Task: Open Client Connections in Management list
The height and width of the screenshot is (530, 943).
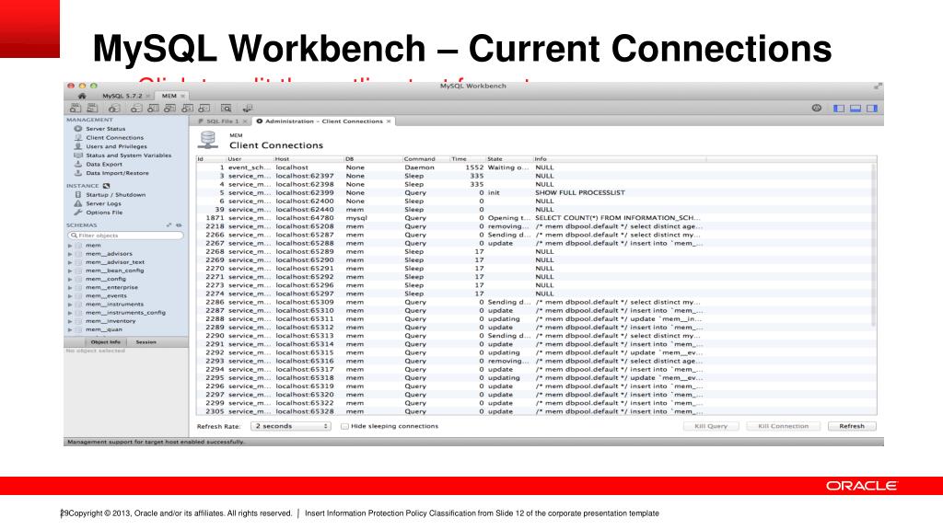Action: click(x=114, y=138)
